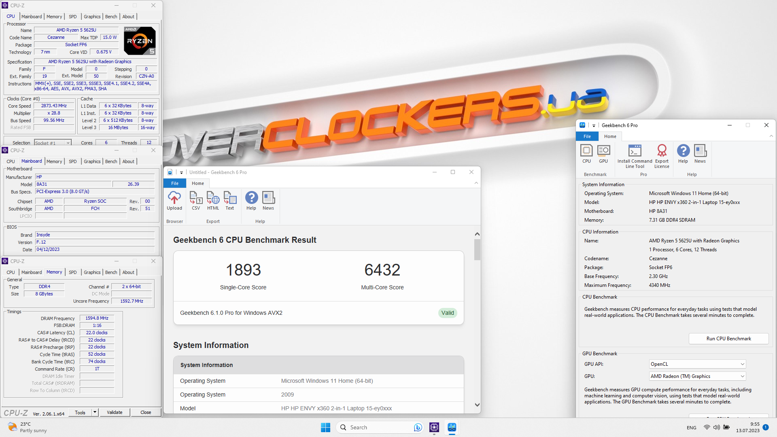Click battery tray icon
This screenshot has width=777, height=437.
[x=726, y=427]
